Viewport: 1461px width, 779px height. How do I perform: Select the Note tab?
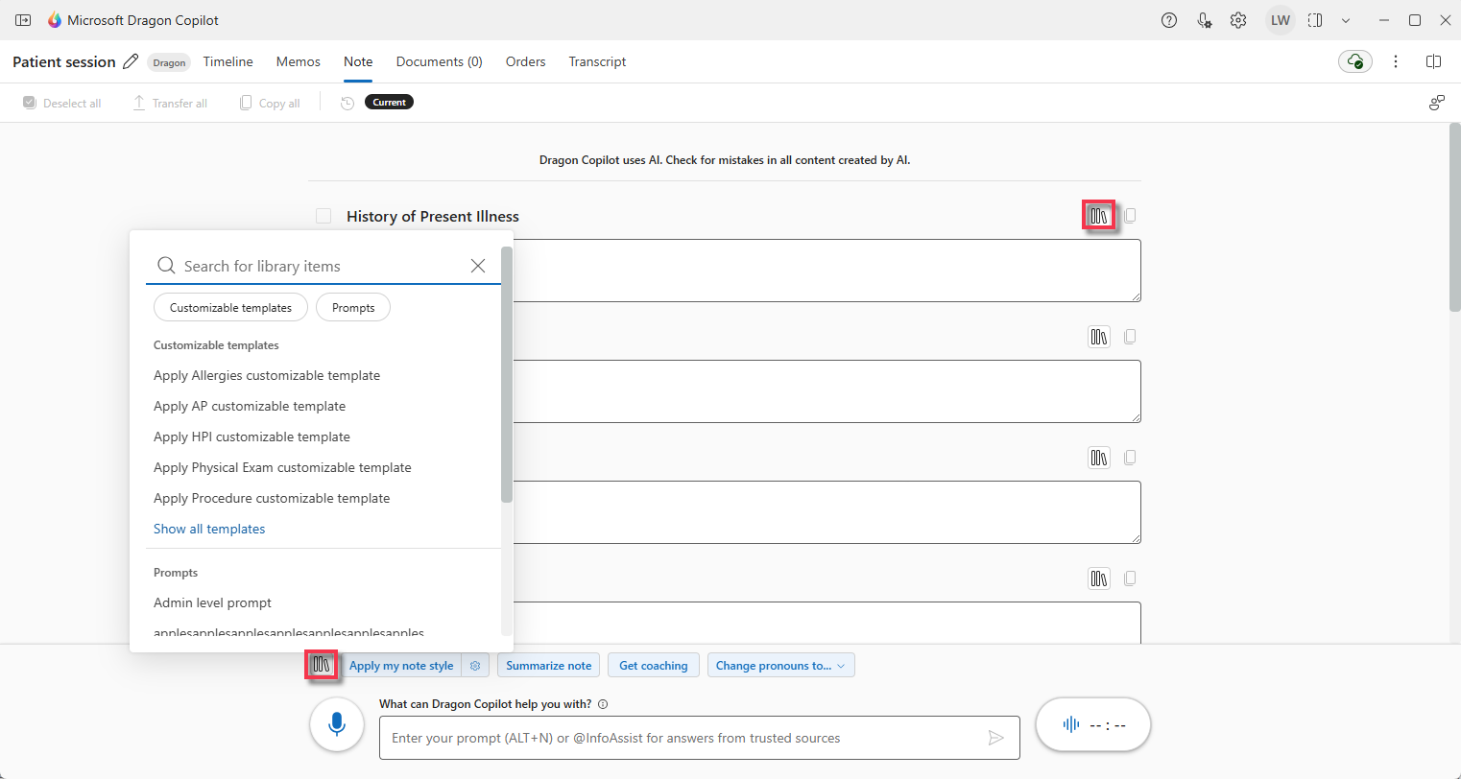pos(358,61)
